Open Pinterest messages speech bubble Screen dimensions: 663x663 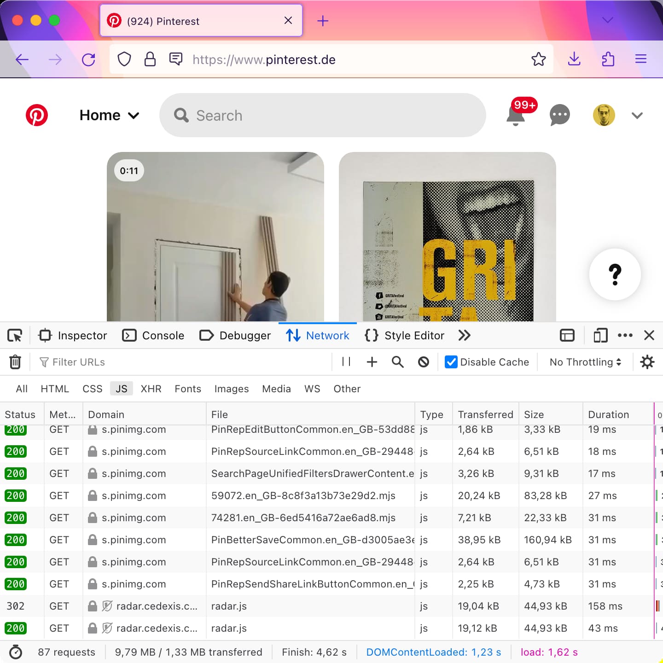point(560,115)
